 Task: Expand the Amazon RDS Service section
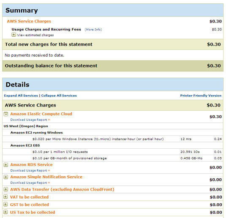(x=6, y=165)
